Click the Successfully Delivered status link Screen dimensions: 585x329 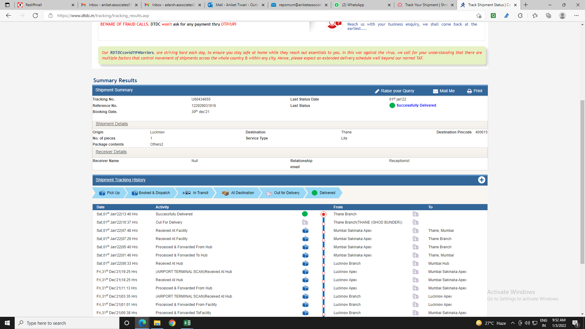click(416, 105)
